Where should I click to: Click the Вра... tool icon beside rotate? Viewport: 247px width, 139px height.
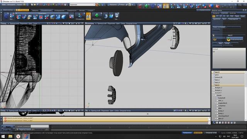12,16
